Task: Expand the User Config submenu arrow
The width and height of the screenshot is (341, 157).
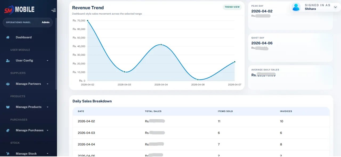Action: tap(48, 61)
